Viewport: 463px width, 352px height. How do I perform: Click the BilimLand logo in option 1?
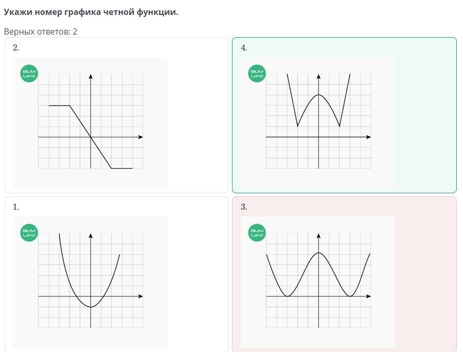click(x=29, y=233)
